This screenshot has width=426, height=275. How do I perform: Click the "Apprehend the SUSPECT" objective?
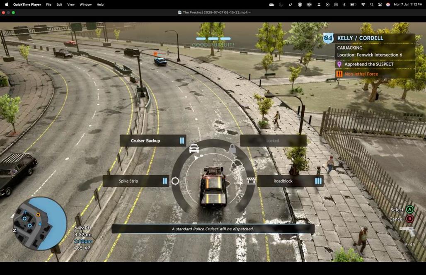tap(369, 64)
